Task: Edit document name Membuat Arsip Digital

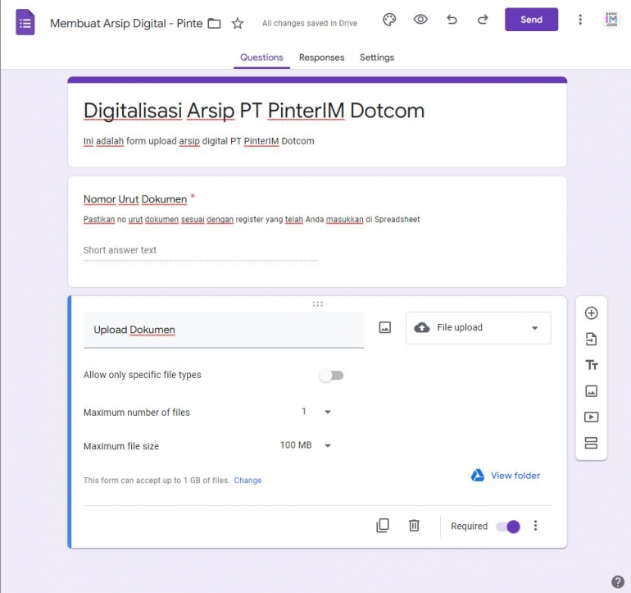Action: pos(126,23)
